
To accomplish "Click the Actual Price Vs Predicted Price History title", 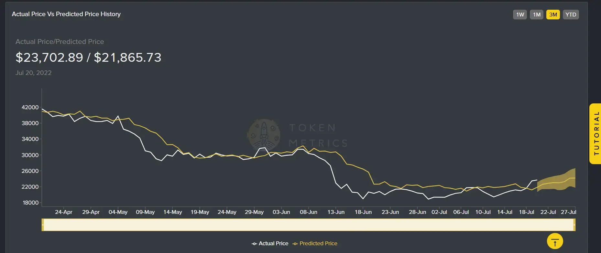I will pos(66,14).
